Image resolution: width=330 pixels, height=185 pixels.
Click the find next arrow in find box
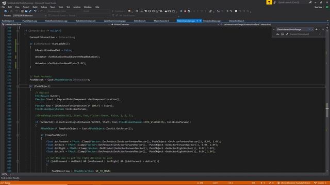316,29
